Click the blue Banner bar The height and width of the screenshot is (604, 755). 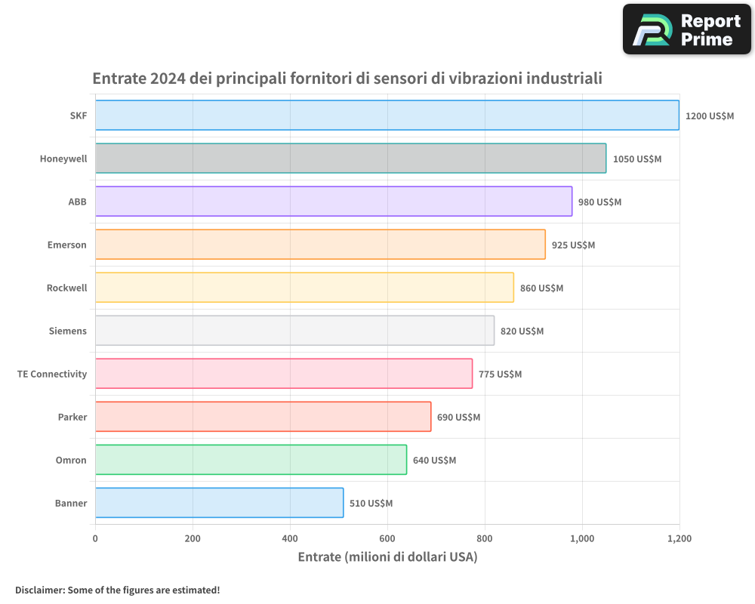click(219, 503)
